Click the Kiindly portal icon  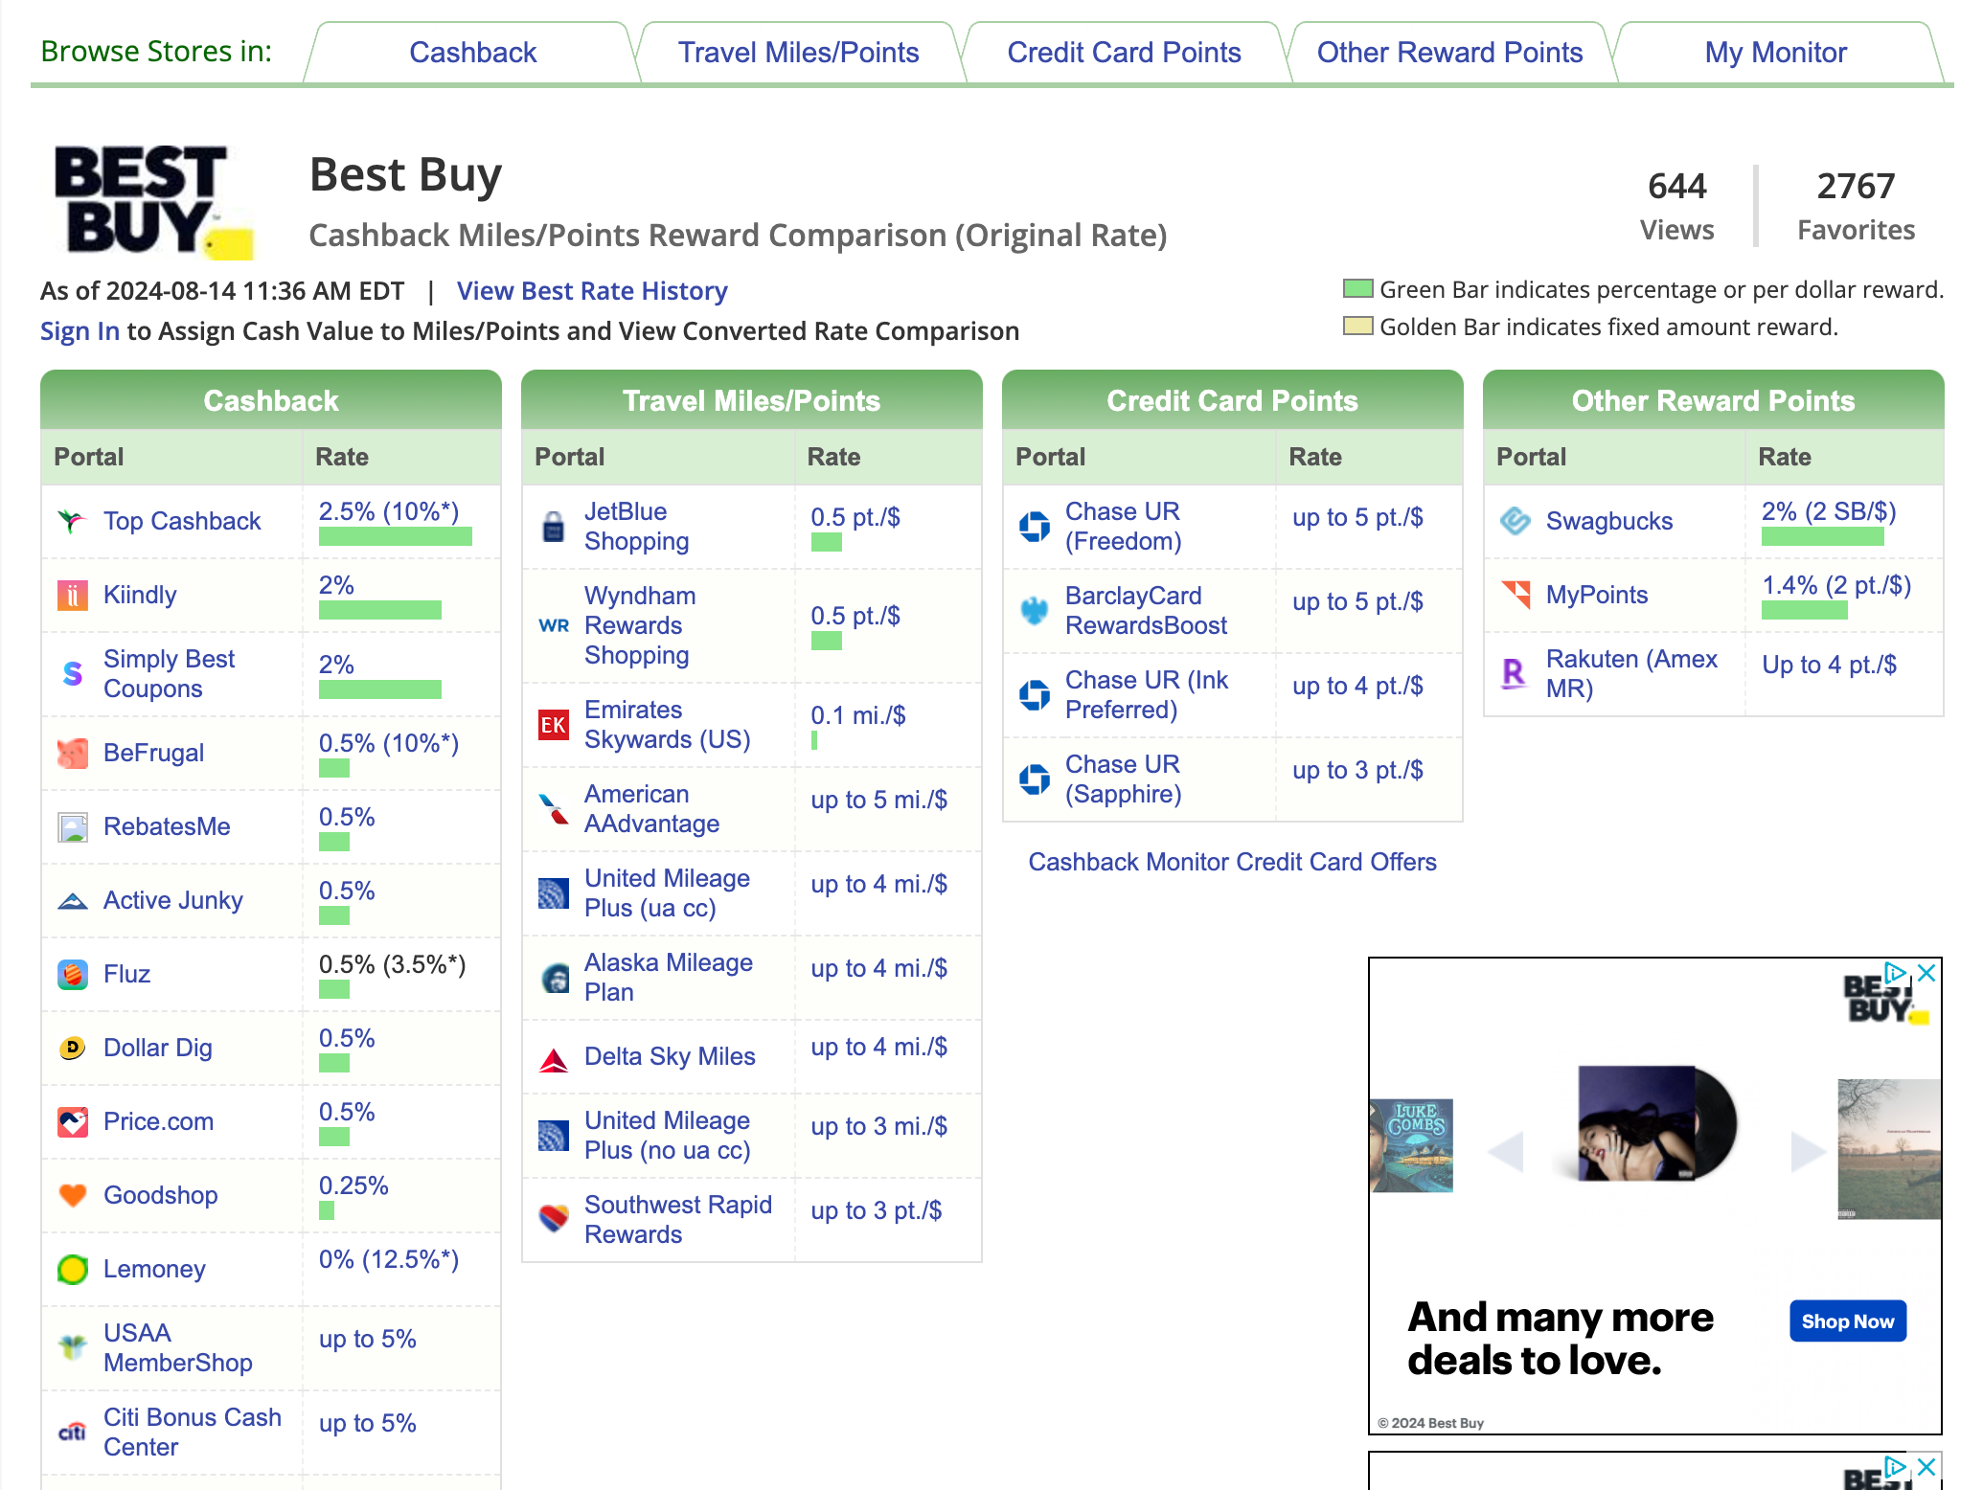click(x=72, y=595)
